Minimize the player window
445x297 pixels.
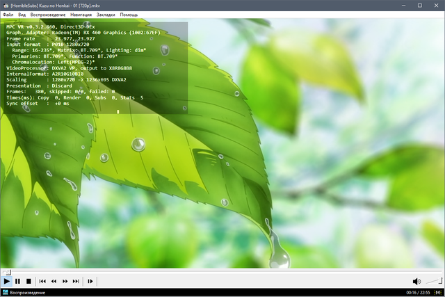[x=403, y=6]
